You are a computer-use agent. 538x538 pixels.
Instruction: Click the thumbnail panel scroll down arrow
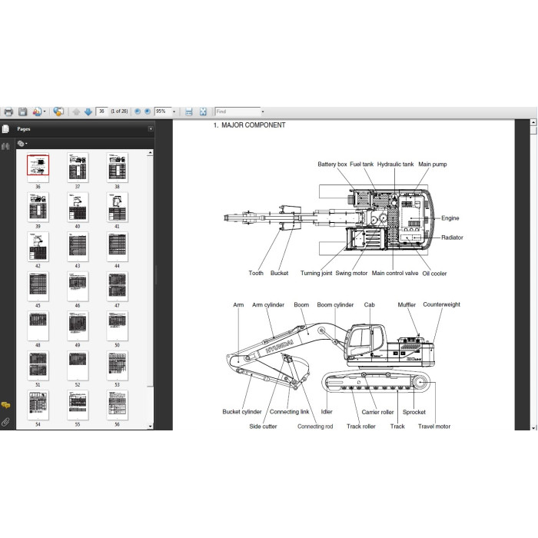[151, 426]
